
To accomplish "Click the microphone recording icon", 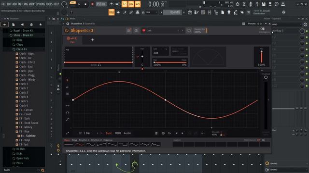I will (x=251, y=4).
